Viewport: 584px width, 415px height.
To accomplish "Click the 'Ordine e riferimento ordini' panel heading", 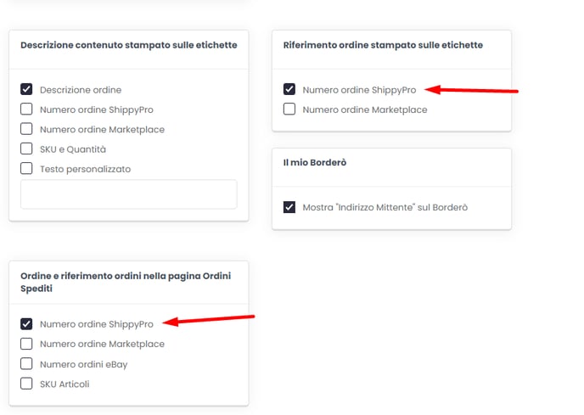I will tap(126, 282).
